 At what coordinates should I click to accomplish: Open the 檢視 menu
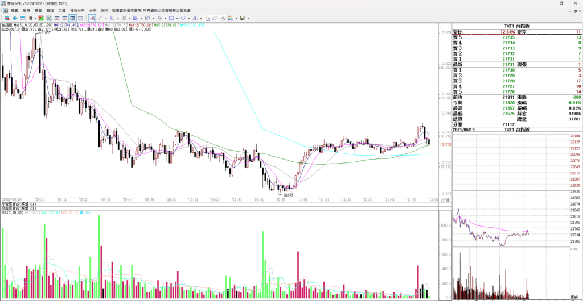point(26,10)
